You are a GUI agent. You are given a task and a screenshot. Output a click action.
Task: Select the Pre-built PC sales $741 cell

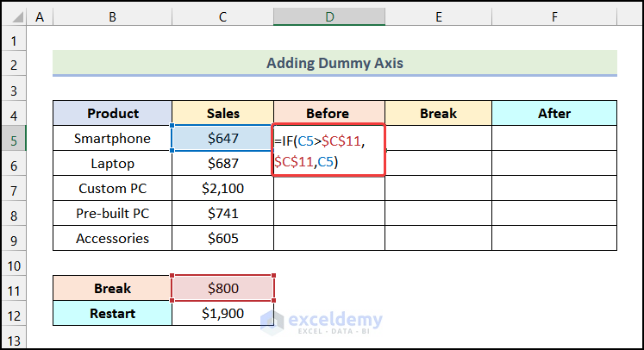pyautogui.click(x=223, y=213)
